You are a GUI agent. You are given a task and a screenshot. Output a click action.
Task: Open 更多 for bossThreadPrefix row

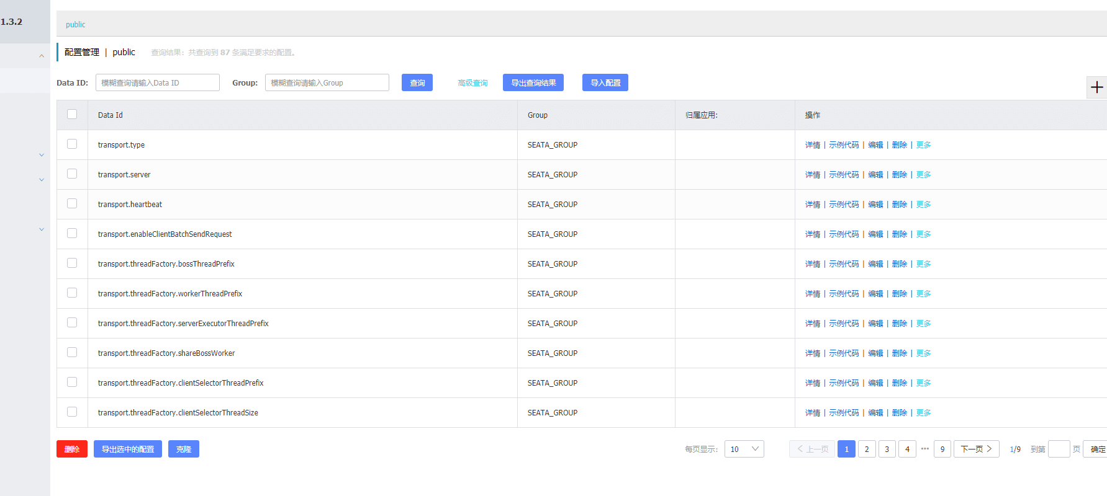tap(924, 264)
